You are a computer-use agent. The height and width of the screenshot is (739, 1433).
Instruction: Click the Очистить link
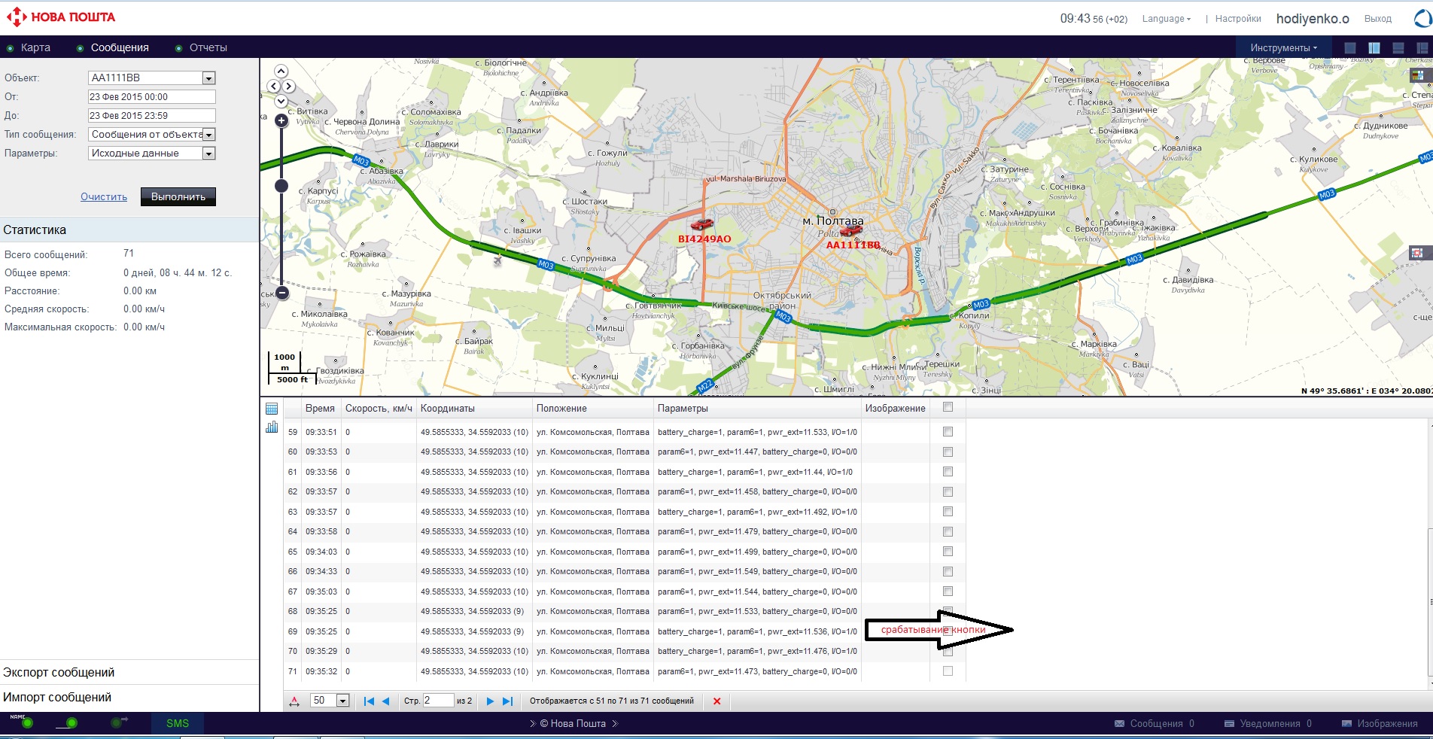[104, 197]
